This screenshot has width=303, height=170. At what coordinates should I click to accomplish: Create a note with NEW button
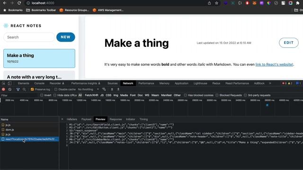66,37
